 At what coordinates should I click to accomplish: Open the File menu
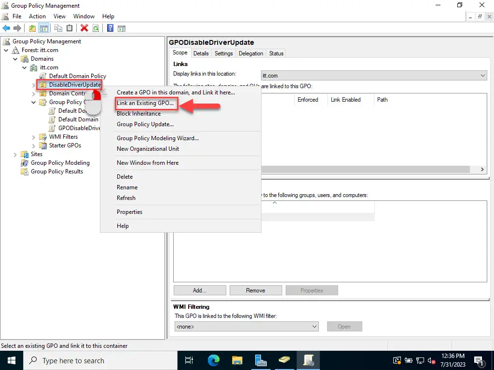(x=17, y=16)
